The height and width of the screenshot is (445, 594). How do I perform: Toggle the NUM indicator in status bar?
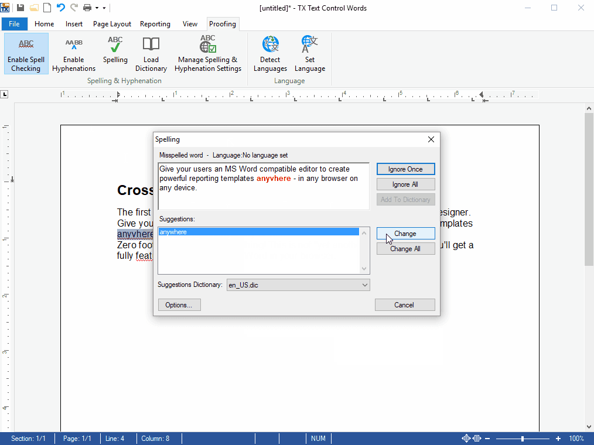[x=318, y=438]
